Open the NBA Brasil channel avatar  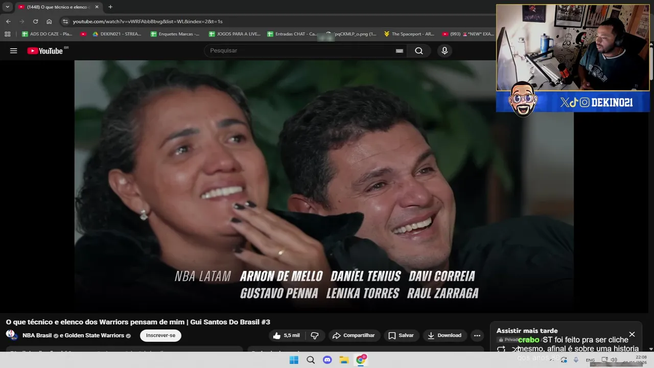pos(11,335)
